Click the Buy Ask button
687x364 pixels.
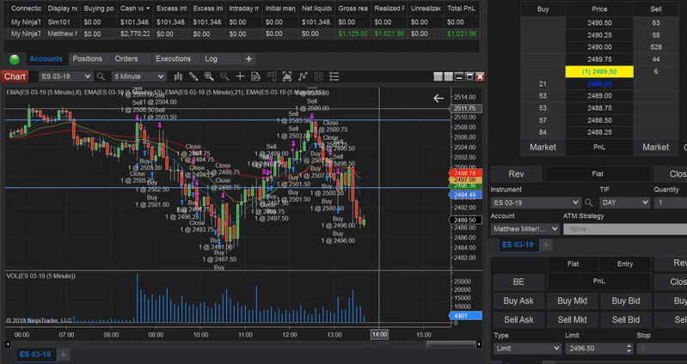518,301
